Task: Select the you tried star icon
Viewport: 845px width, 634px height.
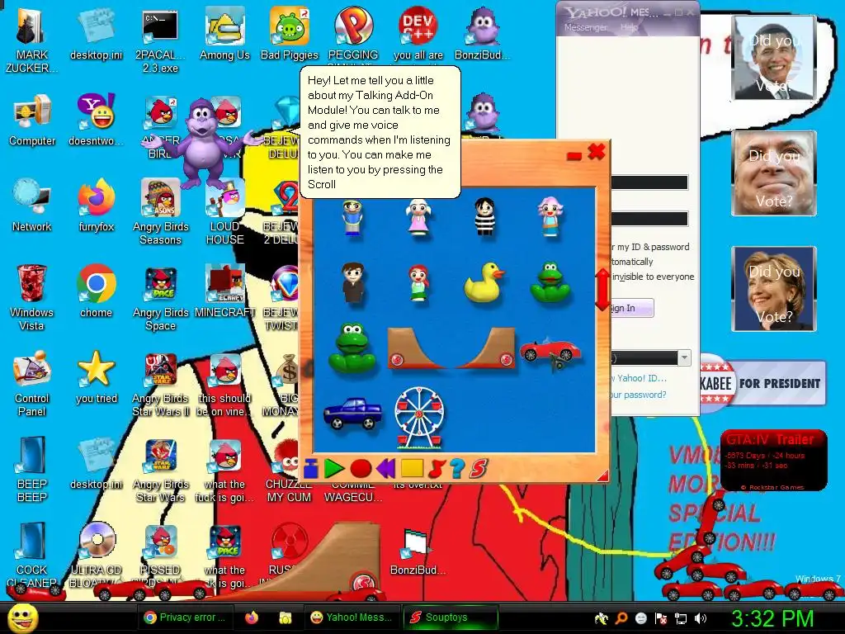Action: pos(97,377)
